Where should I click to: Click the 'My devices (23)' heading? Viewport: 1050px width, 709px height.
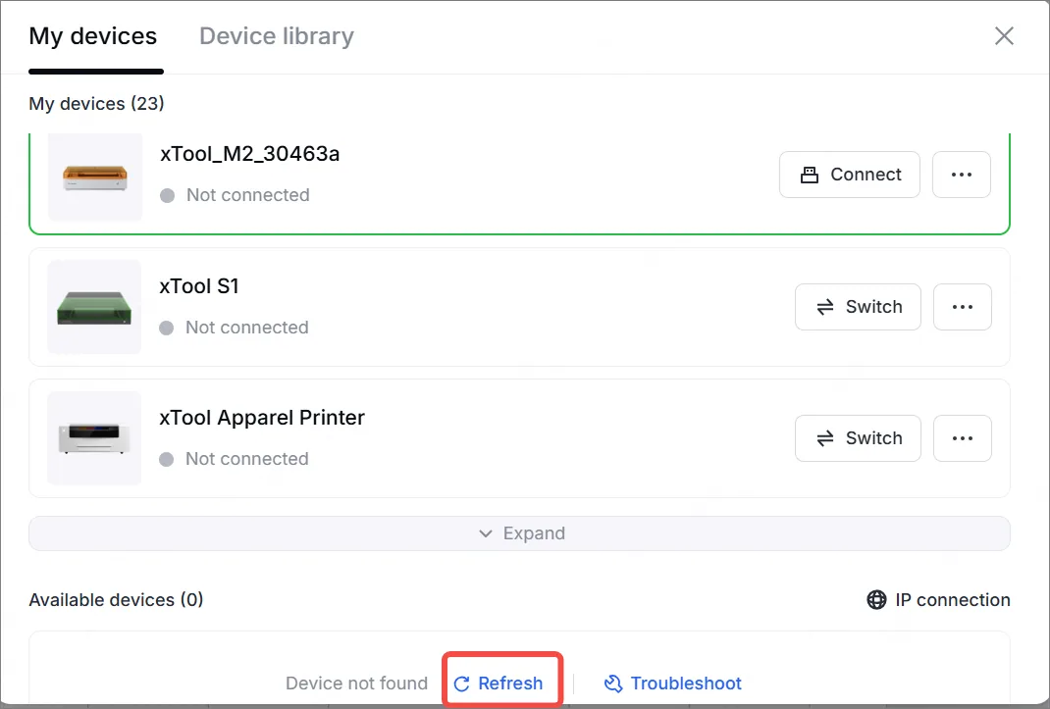(x=96, y=104)
